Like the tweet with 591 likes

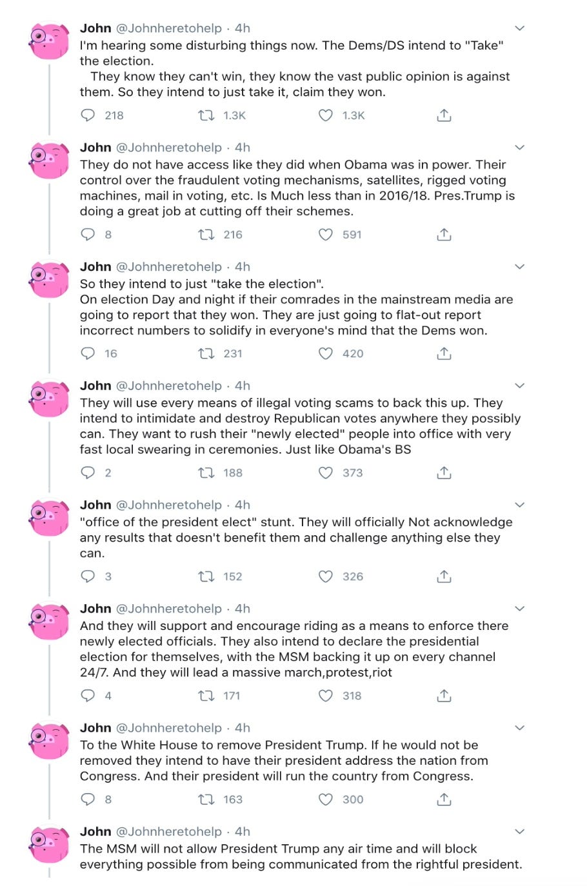click(326, 235)
